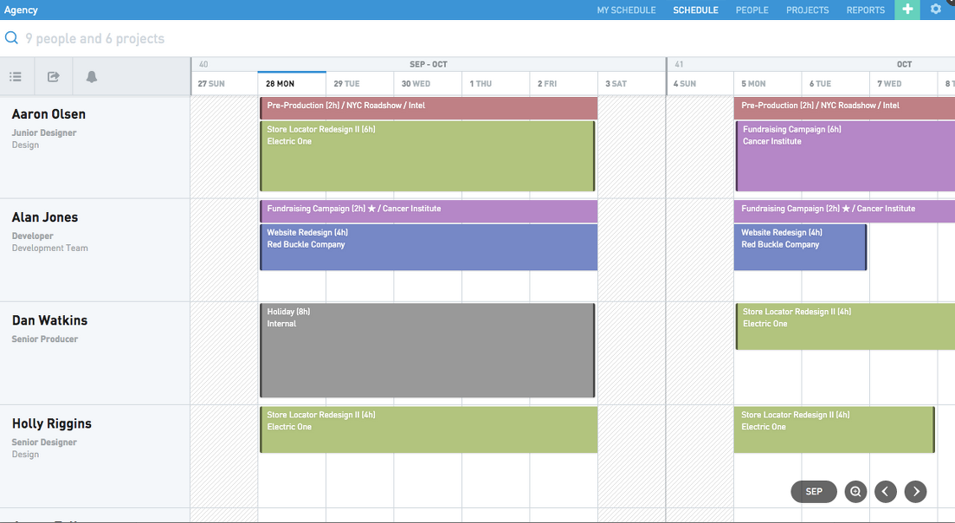Go to previous week arrow

886,491
